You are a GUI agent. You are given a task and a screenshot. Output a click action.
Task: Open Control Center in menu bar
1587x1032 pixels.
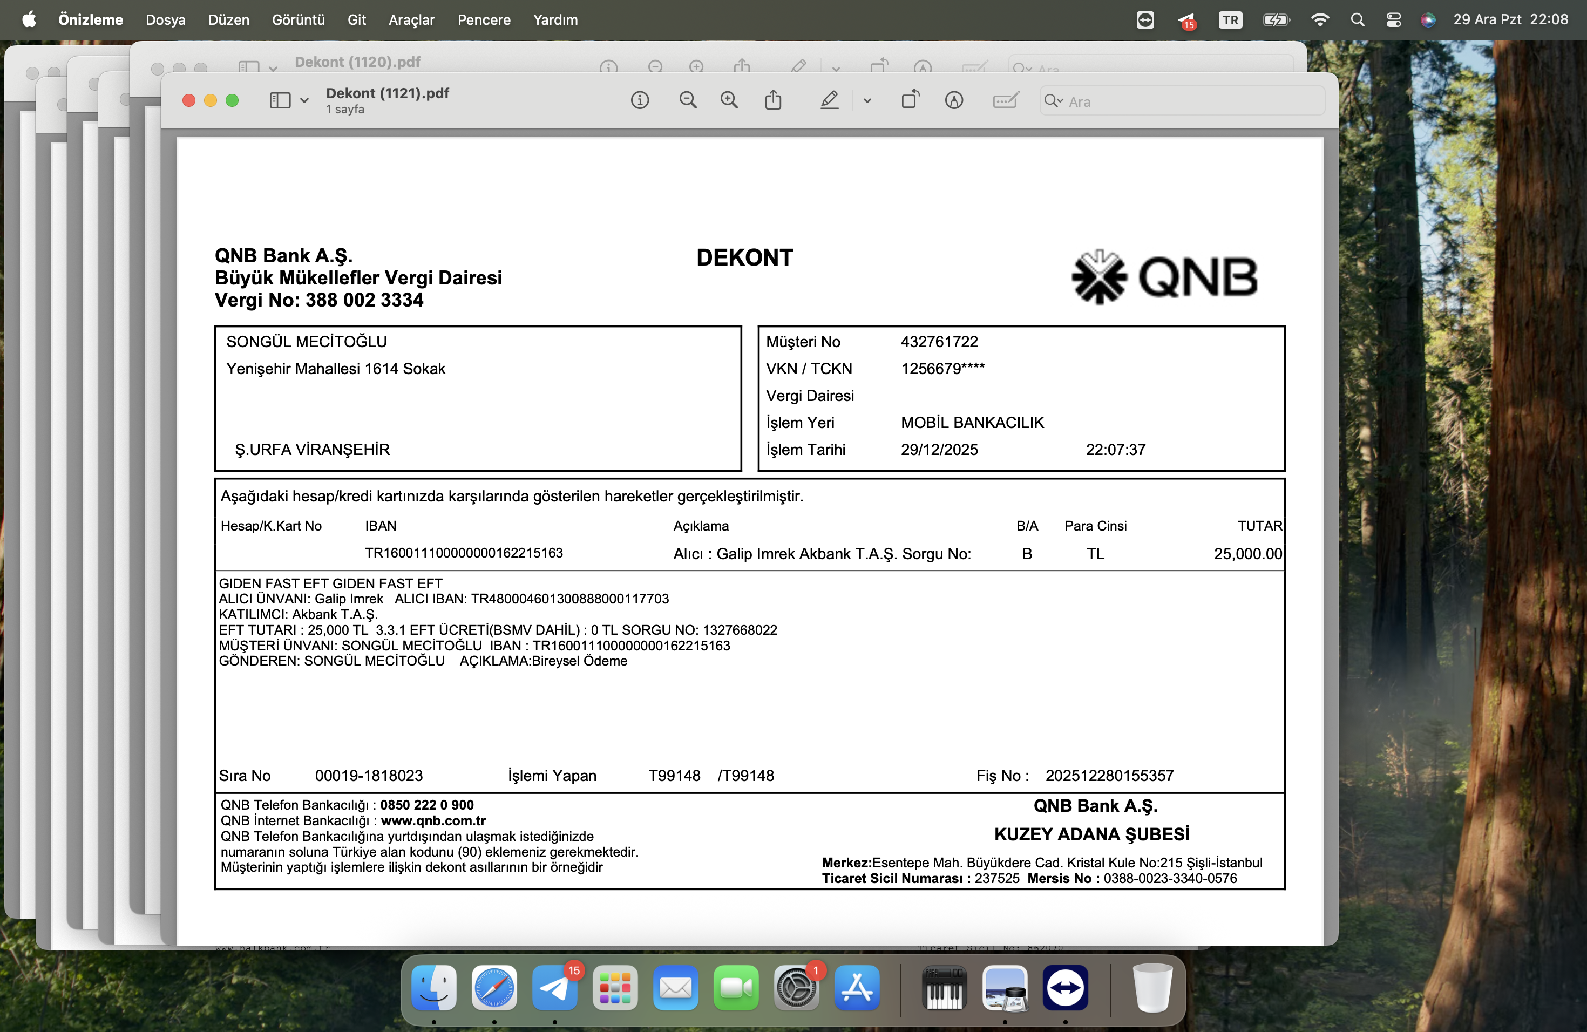pos(1393,20)
